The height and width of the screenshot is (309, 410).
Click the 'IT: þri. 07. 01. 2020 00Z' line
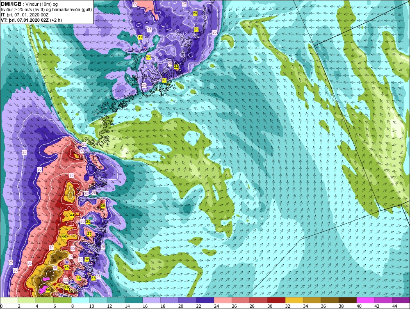point(25,15)
